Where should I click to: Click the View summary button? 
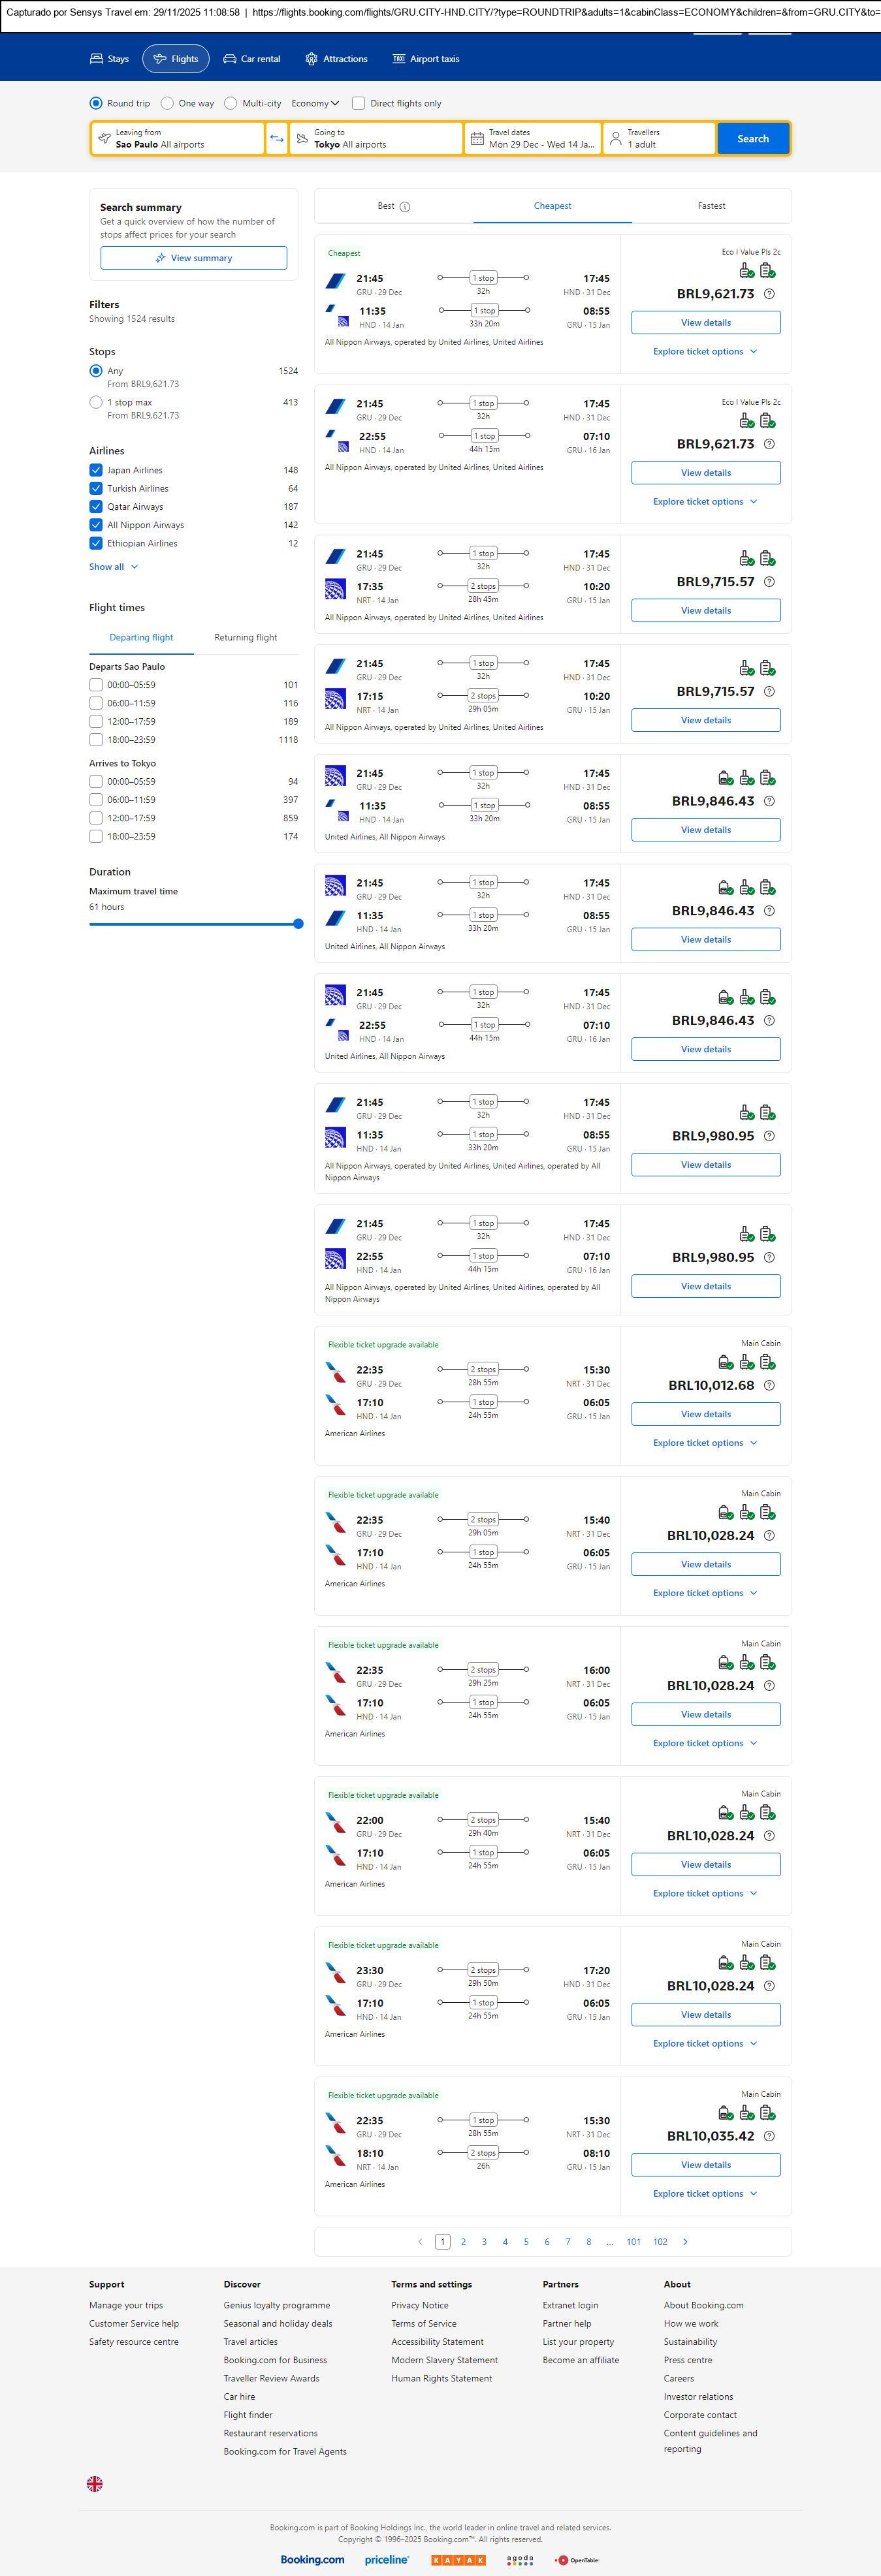point(193,258)
